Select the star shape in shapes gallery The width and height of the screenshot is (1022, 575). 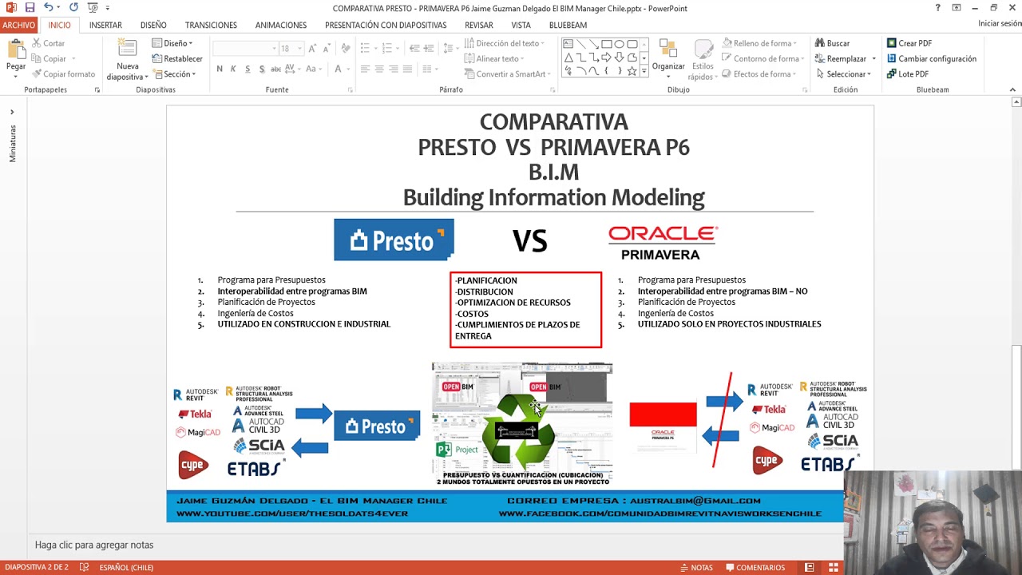[632, 71]
